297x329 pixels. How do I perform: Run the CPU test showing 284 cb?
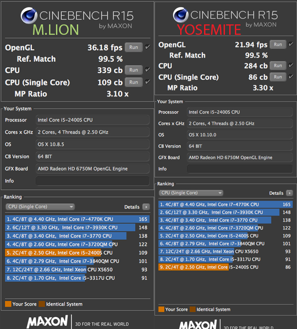pyautogui.click(x=278, y=66)
